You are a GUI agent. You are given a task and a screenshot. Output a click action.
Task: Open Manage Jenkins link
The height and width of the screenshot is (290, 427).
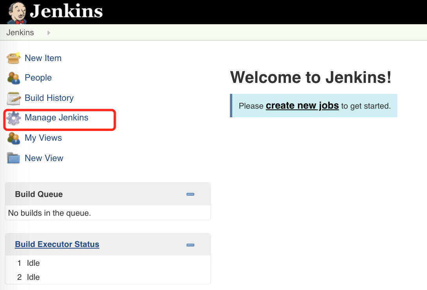56,117
